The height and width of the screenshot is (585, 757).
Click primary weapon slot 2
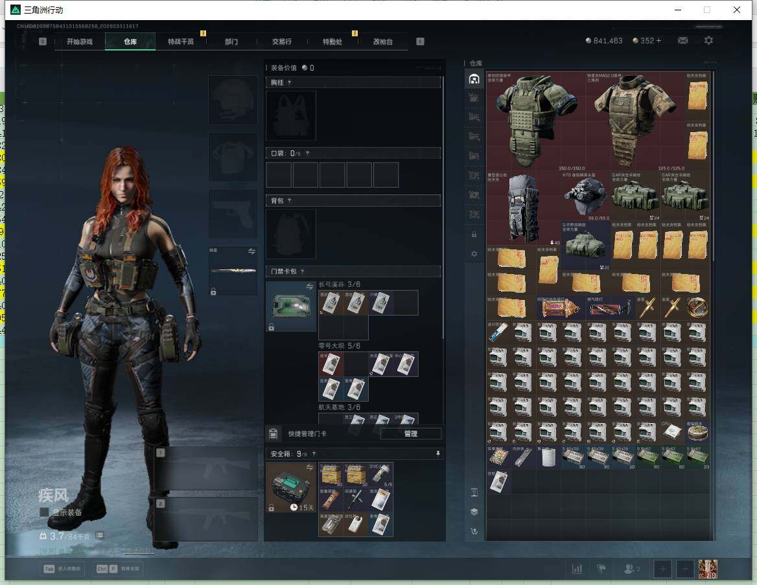click(x=206, y=520)
